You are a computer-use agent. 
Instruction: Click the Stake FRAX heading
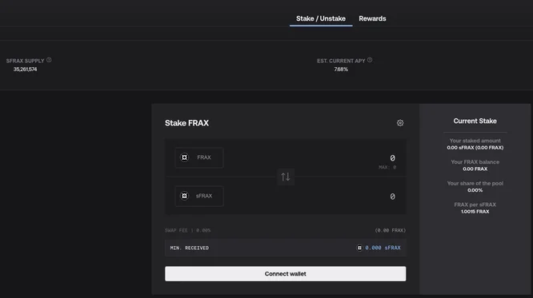point(187,123)
